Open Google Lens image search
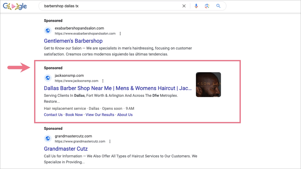This screenshot has width=301, height=169. (x=207, y=6)
